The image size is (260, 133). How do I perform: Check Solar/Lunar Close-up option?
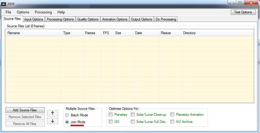133,115
